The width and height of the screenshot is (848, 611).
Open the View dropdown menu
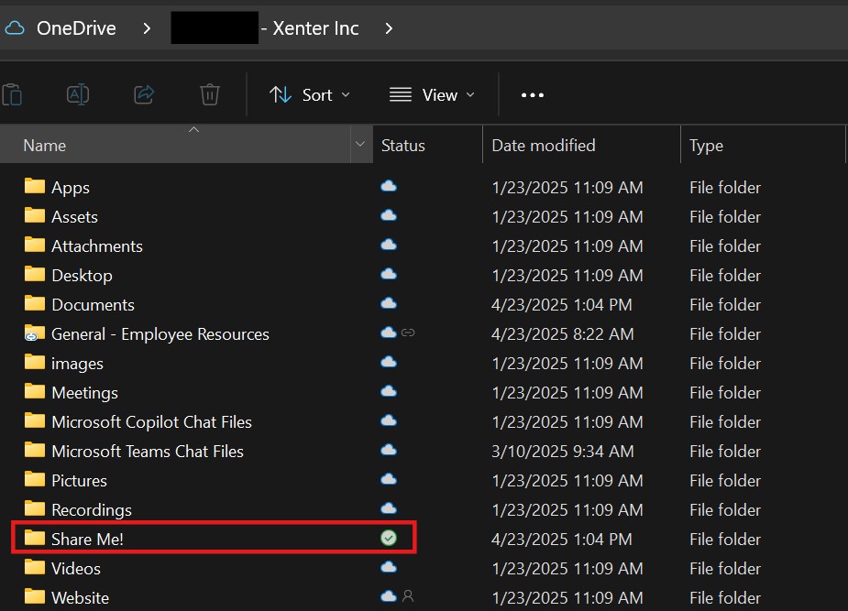click(432, 95)
